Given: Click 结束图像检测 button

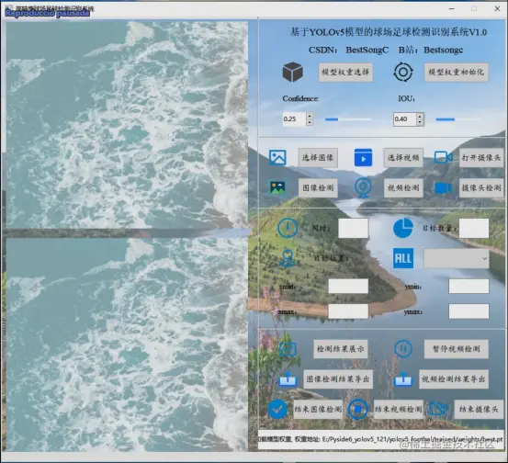Looking at the screenshot, I should [318, 409].
